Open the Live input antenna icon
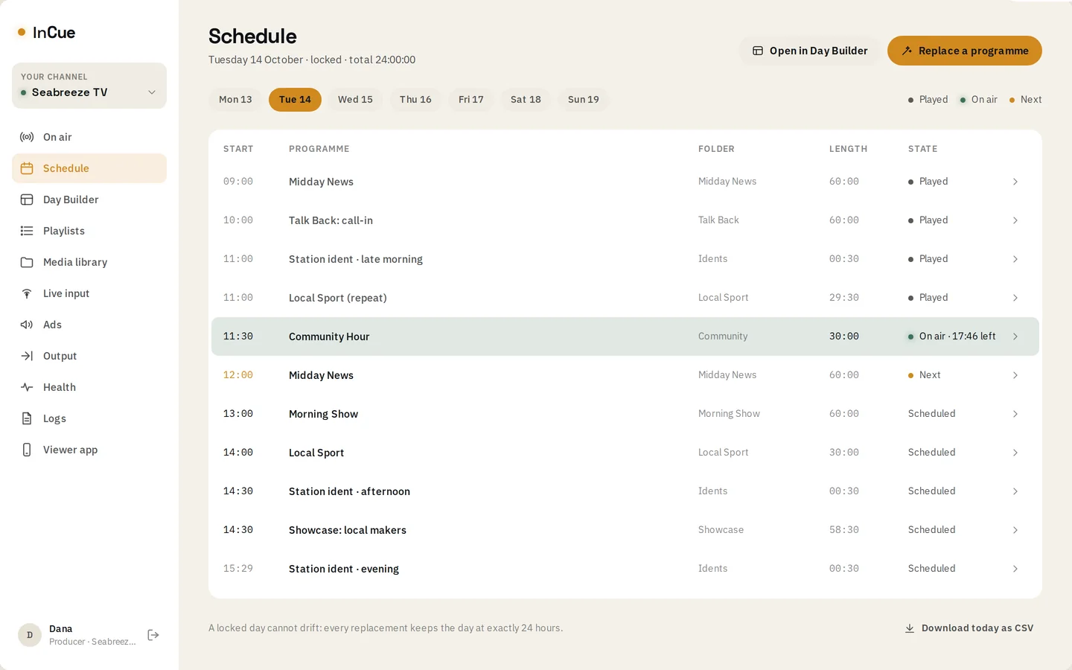Screen dimensions: 1072x670 click(27, 293)
